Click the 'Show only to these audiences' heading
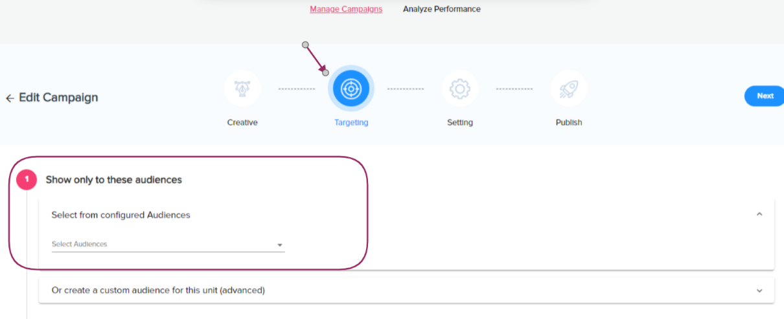The image size is (784, 319). [114, 180]
